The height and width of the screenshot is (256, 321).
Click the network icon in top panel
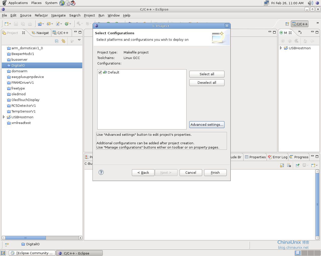266,3
